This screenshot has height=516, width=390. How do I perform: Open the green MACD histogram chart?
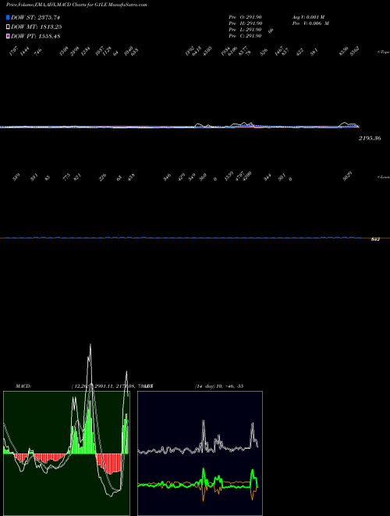(66, 453)
